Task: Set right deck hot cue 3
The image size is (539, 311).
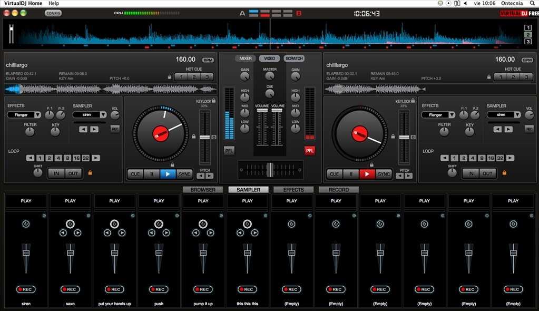Action: point(526,77)
